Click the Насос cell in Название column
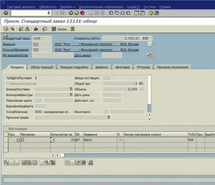215x185 pixels. pos(100,140)
